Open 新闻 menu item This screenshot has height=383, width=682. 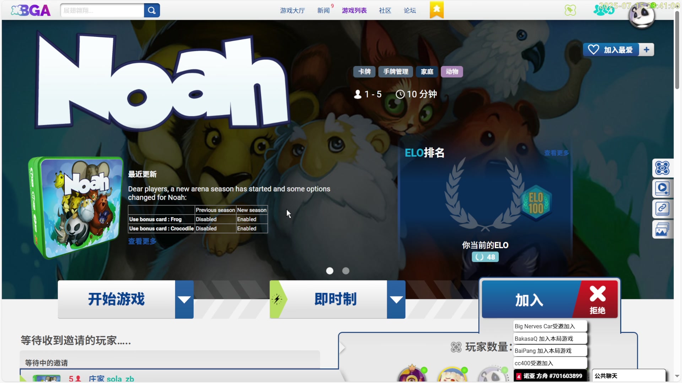pos(323,11)
